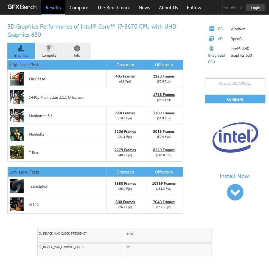Click the 3100 clock frequency value
This screenshot has height=264, width=269.
(x=130, y=233)
